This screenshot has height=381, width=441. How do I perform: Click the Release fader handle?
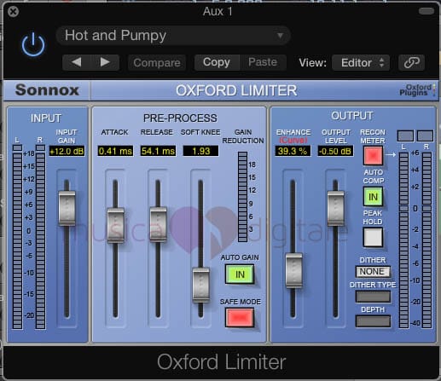(x=158, y=224)
